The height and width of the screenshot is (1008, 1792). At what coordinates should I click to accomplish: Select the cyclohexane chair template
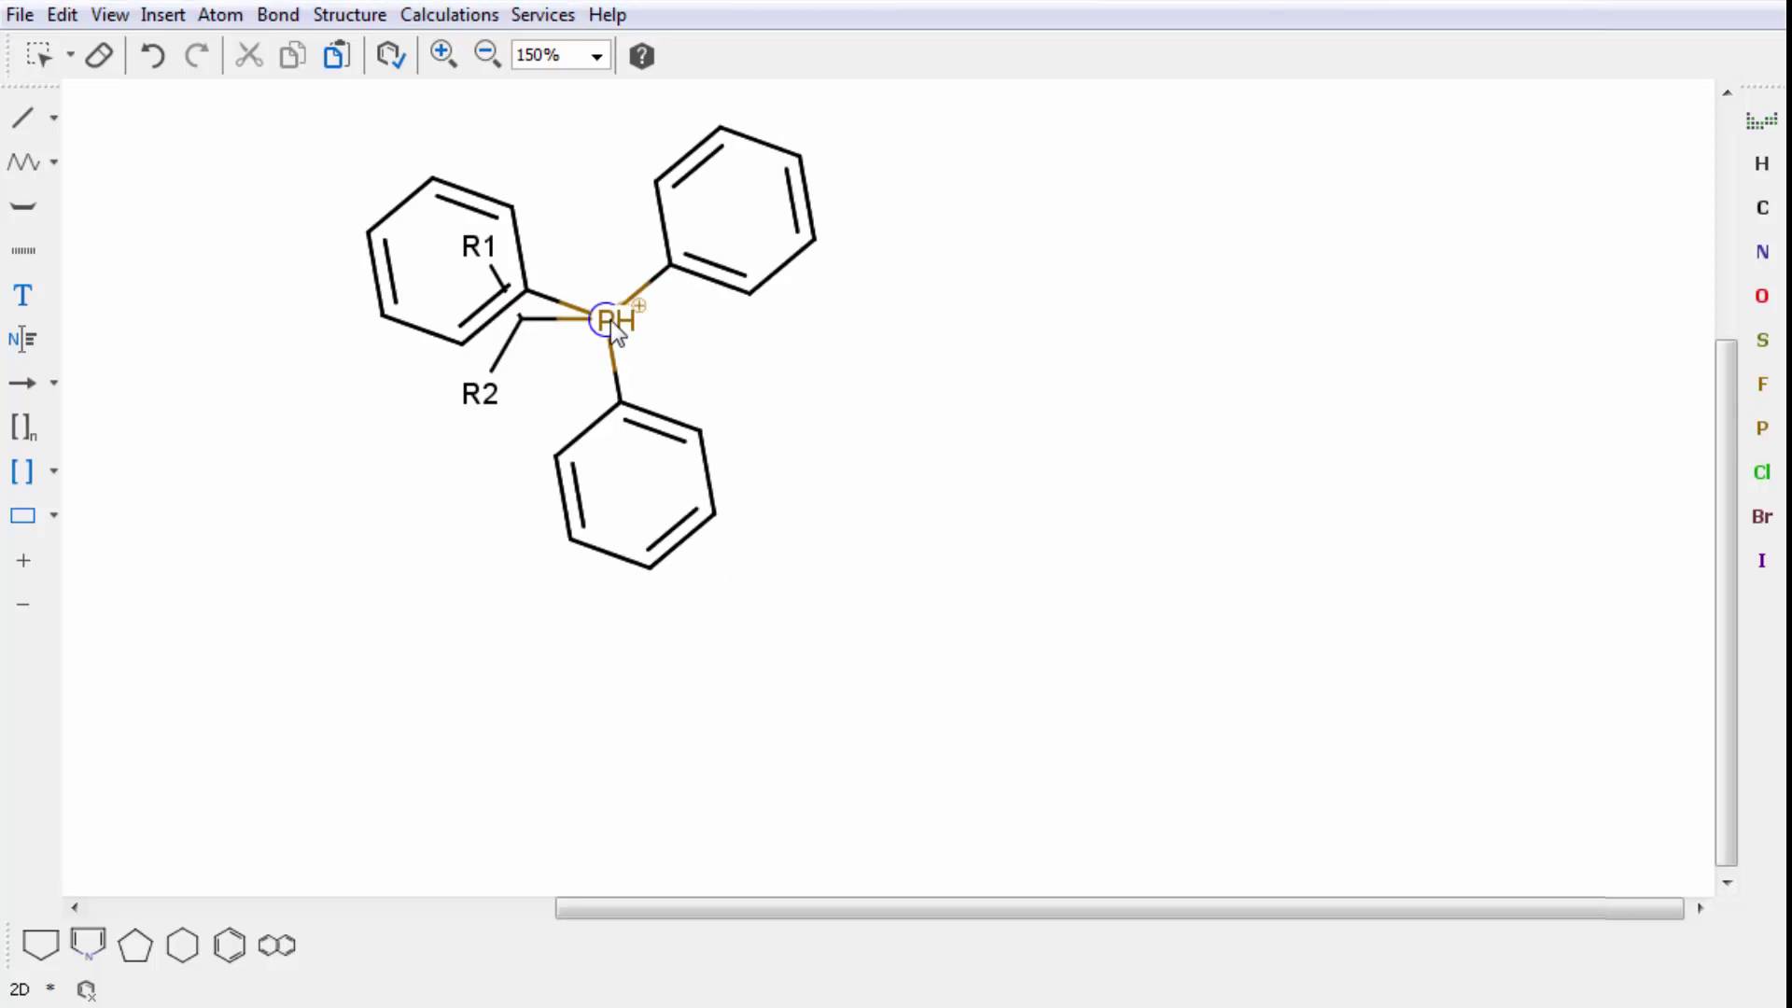pyautogui.click(x=40, y=945)
